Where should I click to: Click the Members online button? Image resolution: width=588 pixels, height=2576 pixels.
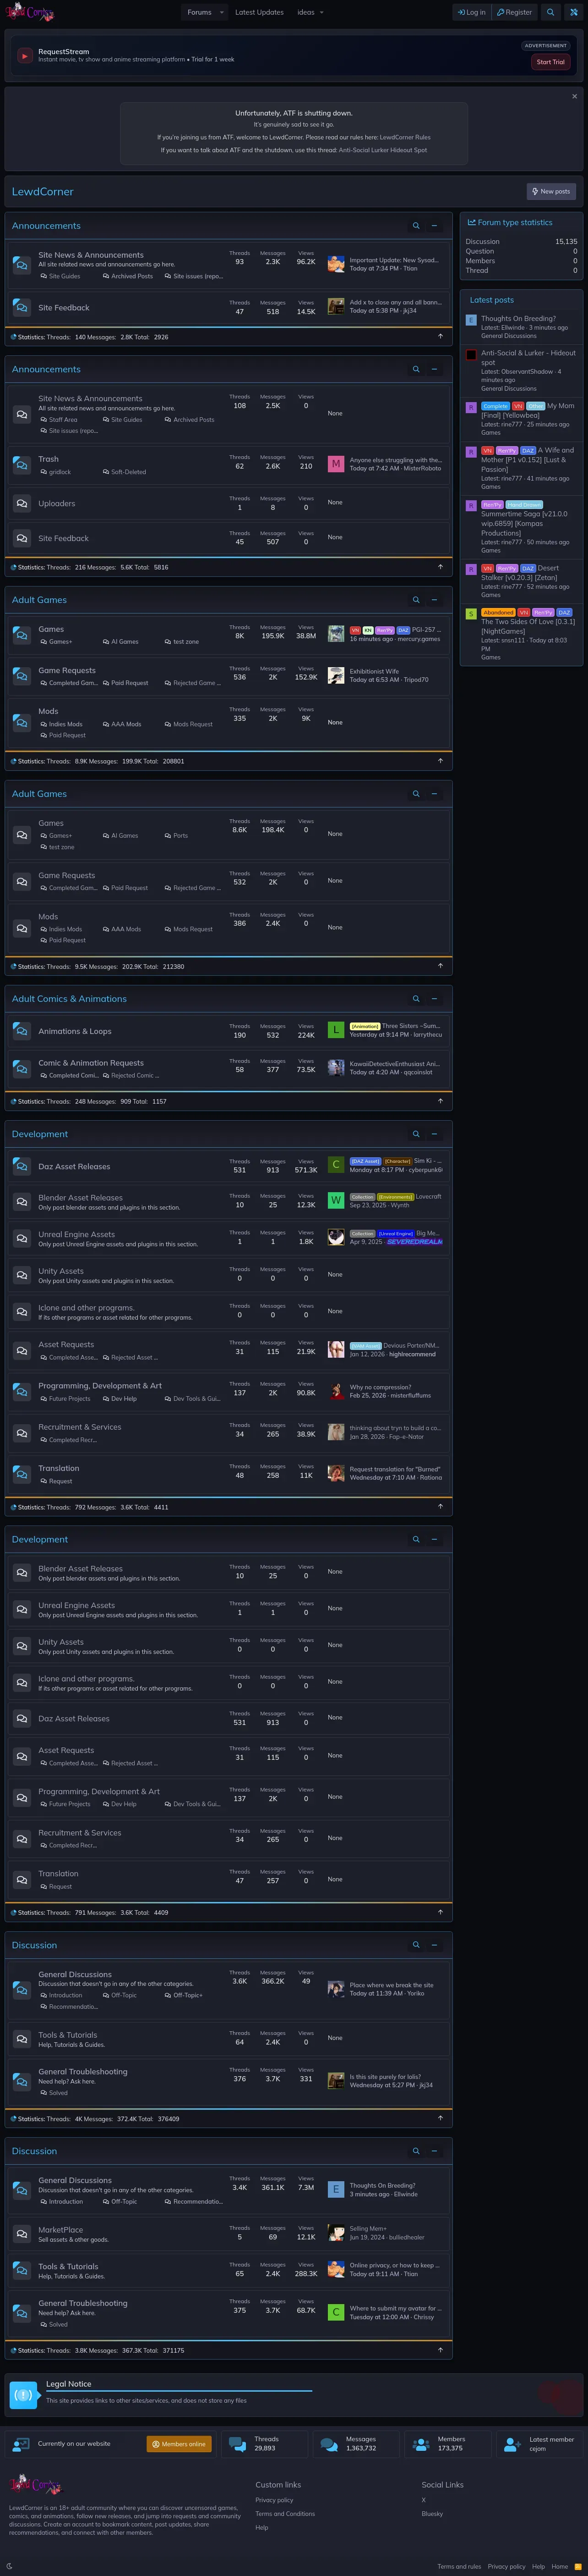179,2444
